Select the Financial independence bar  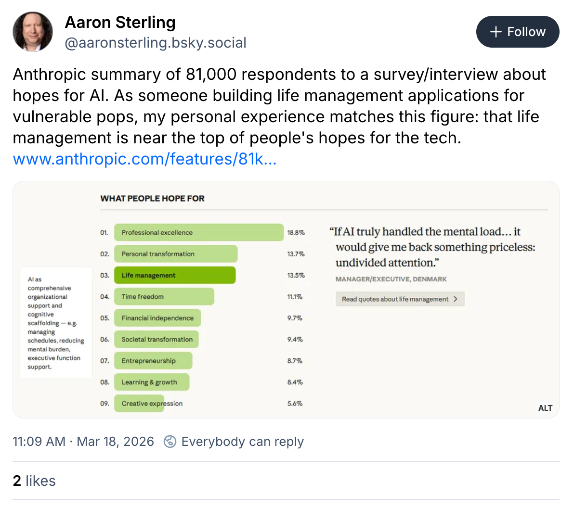[x=157, y=318]
